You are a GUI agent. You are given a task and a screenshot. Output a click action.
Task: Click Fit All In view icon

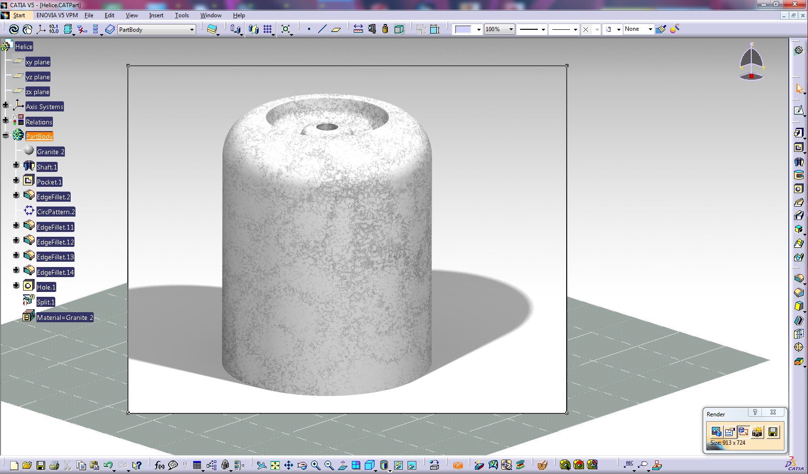point(275,465)
